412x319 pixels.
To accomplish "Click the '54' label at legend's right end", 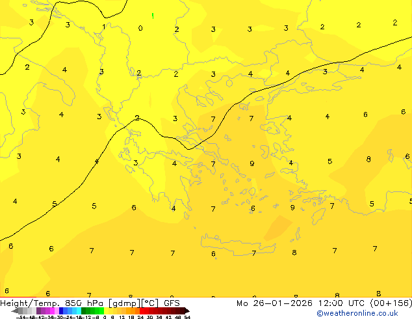I will click(187, 317).
